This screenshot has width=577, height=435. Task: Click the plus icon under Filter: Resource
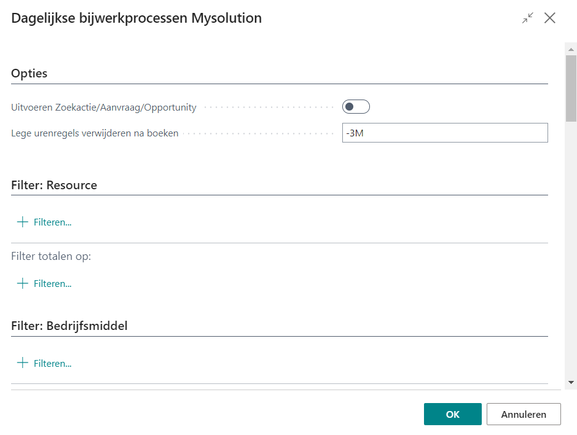tap(23, 222)
